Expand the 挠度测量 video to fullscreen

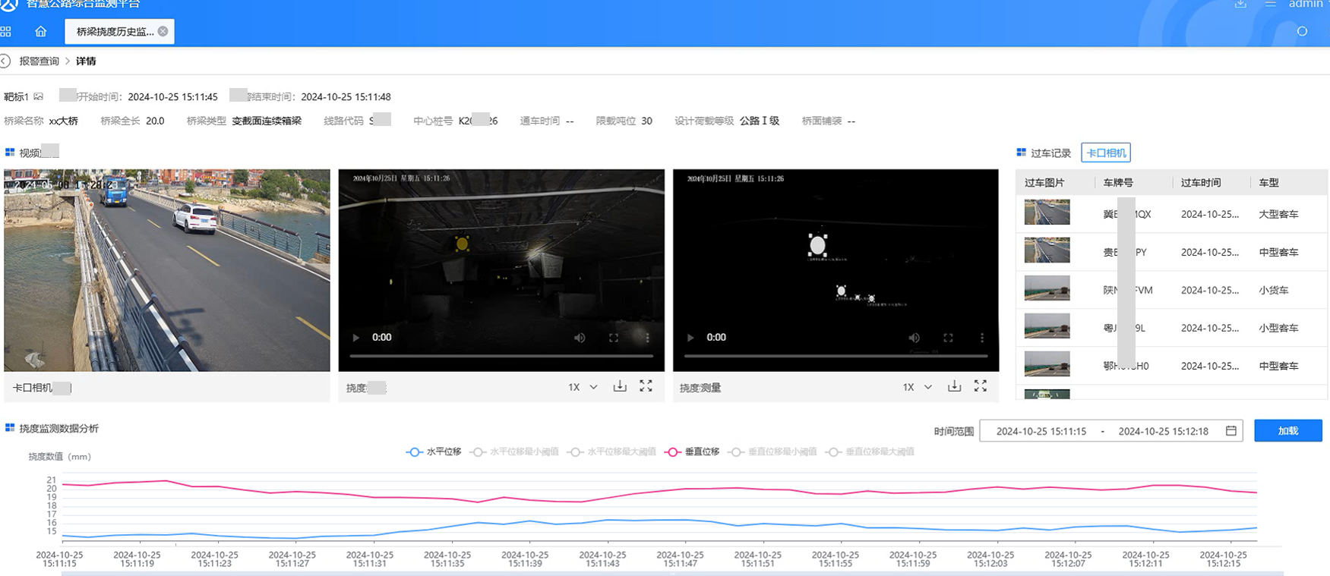981,386
